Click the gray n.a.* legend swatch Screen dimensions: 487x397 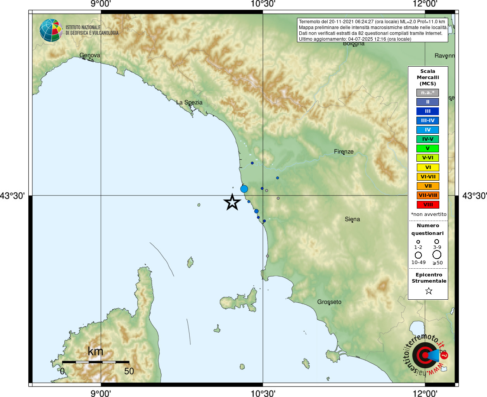click(x=428, y=93)
